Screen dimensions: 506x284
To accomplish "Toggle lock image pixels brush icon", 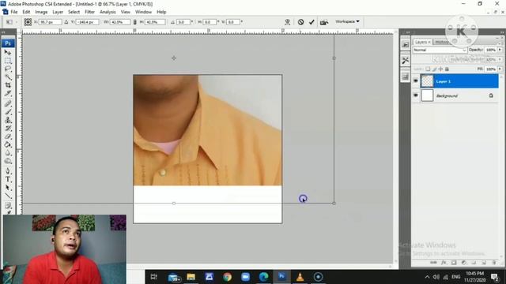I will [434, 69].
